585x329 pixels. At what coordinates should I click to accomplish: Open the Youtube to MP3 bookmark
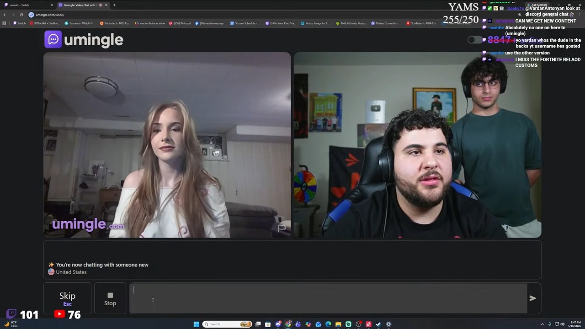tap(115, 23)
